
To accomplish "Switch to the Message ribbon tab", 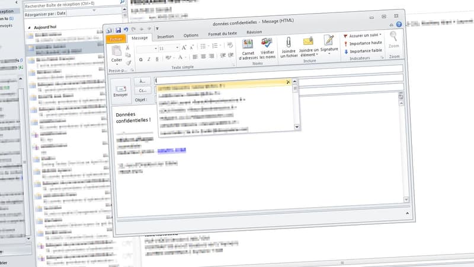I will click(140, 38).
